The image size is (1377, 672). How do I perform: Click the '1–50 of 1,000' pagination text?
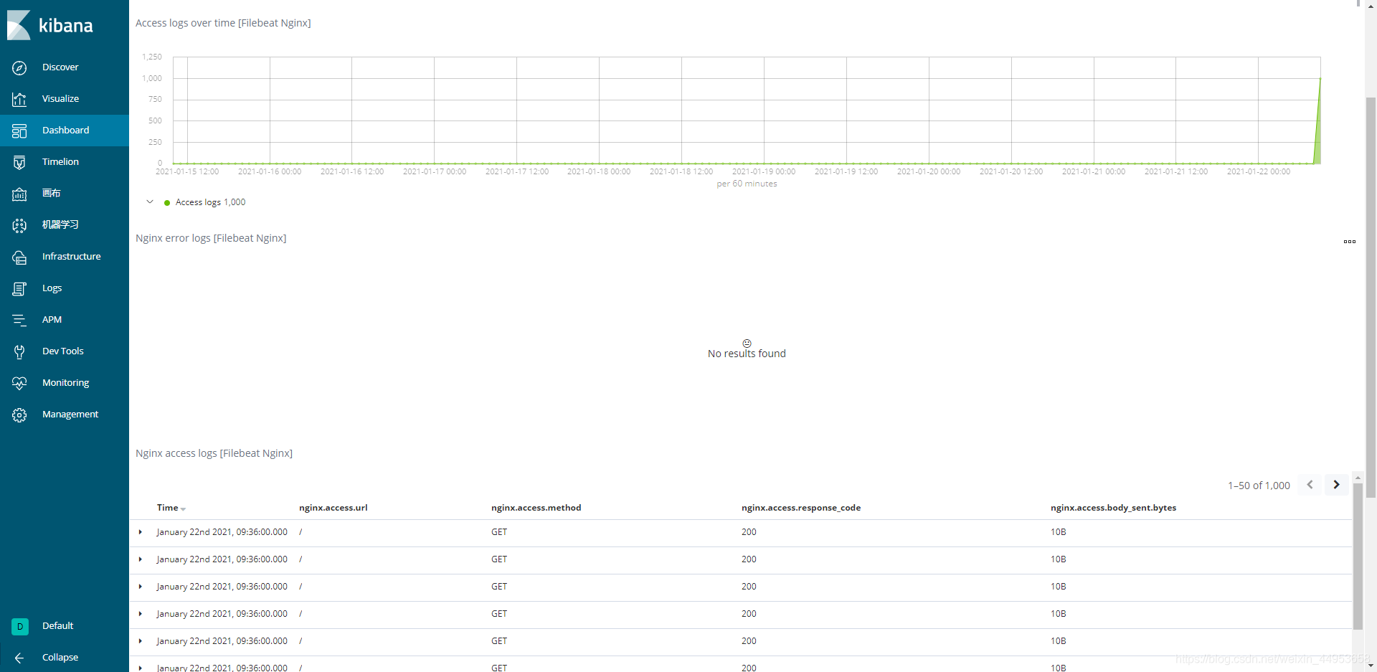[1259, 486]
